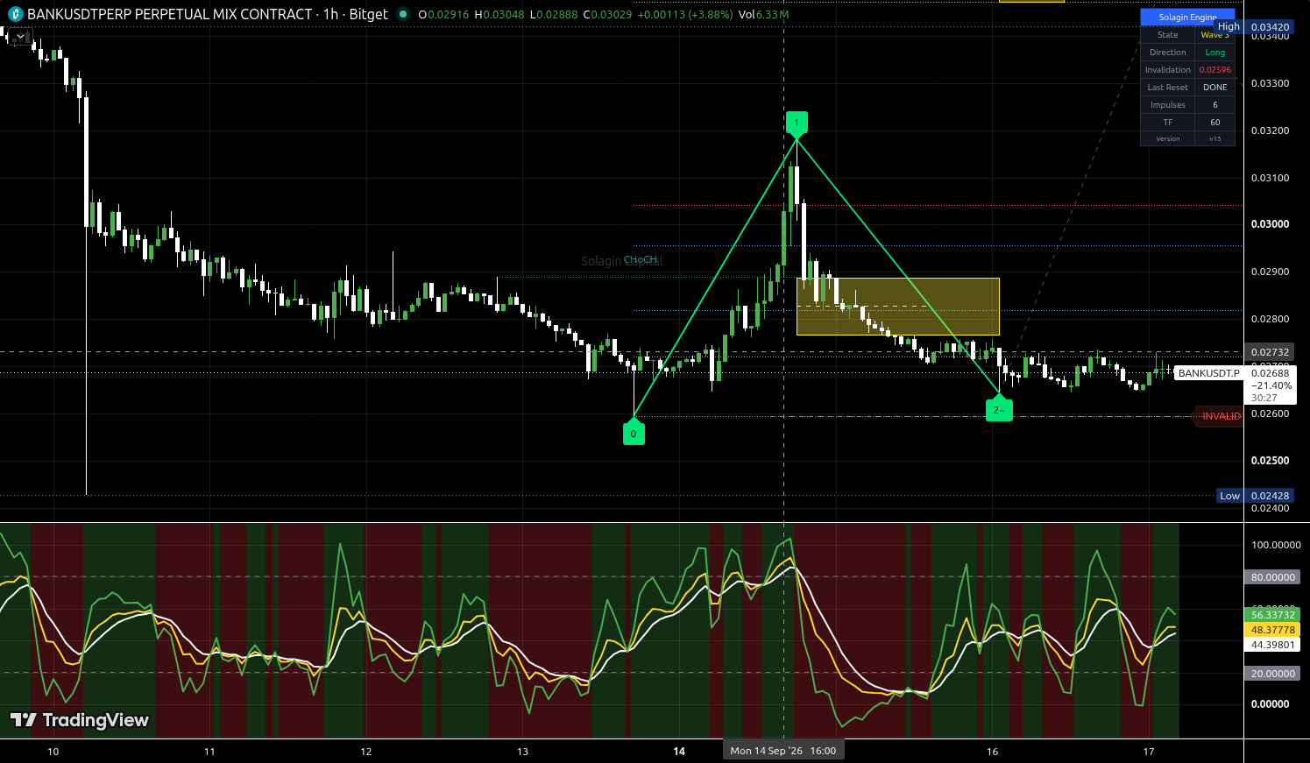Click the open value O0.02916
The image size is (1310, 763).
coord(444,14)
